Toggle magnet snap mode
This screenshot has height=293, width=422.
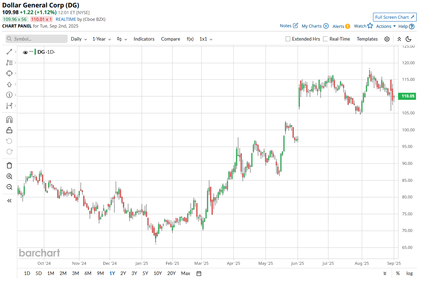tap(9, 120)
